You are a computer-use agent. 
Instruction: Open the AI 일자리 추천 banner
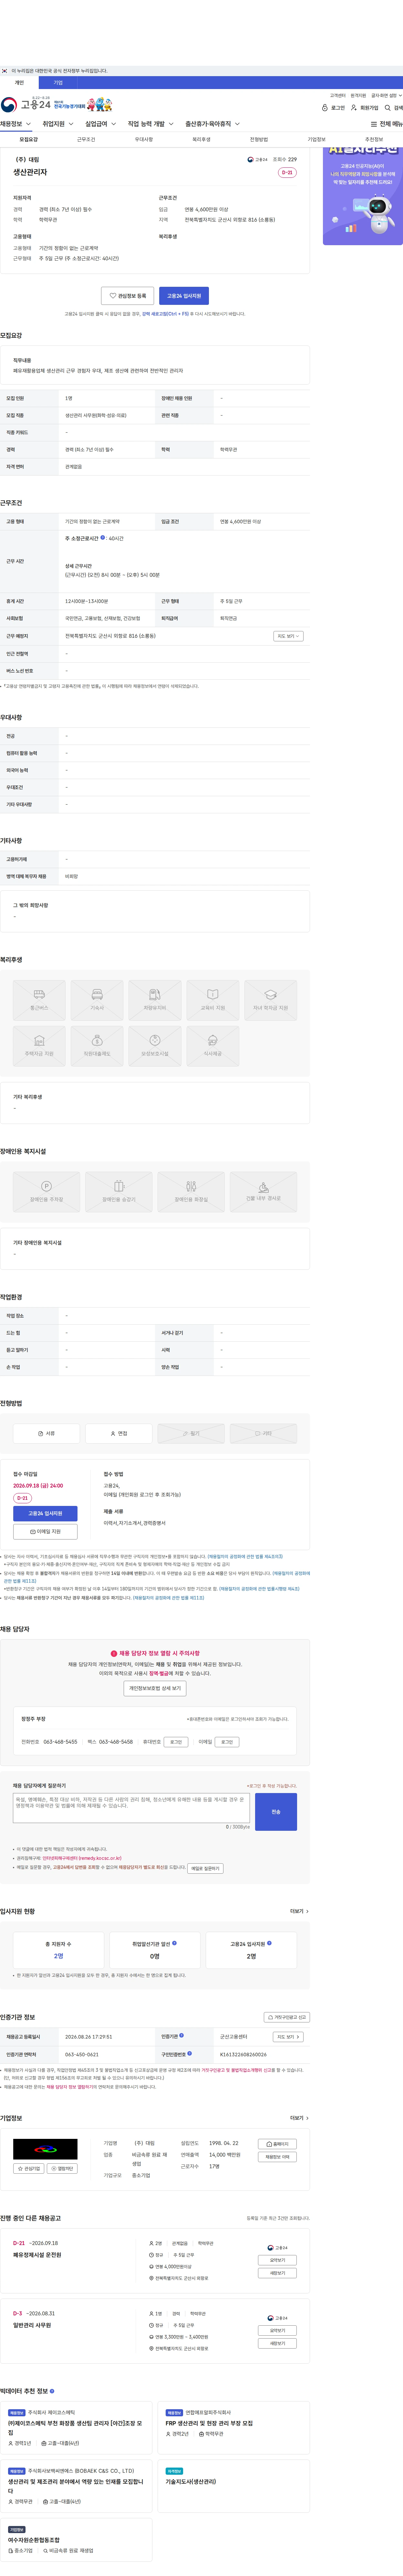363,196
